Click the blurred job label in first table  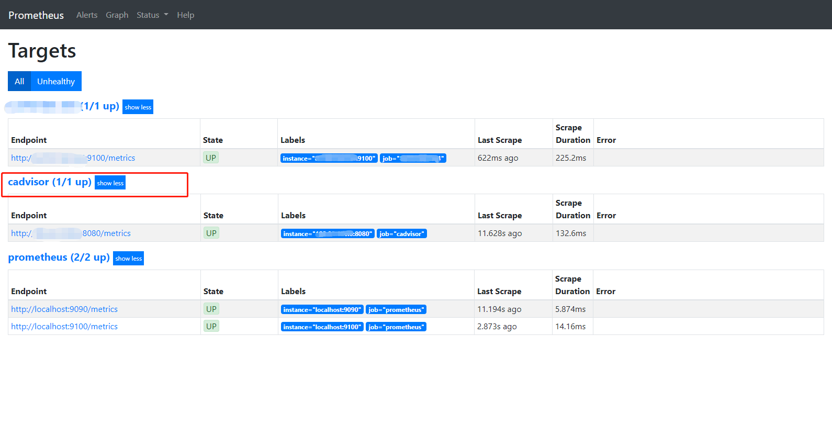tap(413, 158)
